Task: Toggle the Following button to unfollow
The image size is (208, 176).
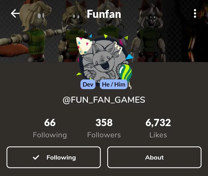Action: click(54, 157)
